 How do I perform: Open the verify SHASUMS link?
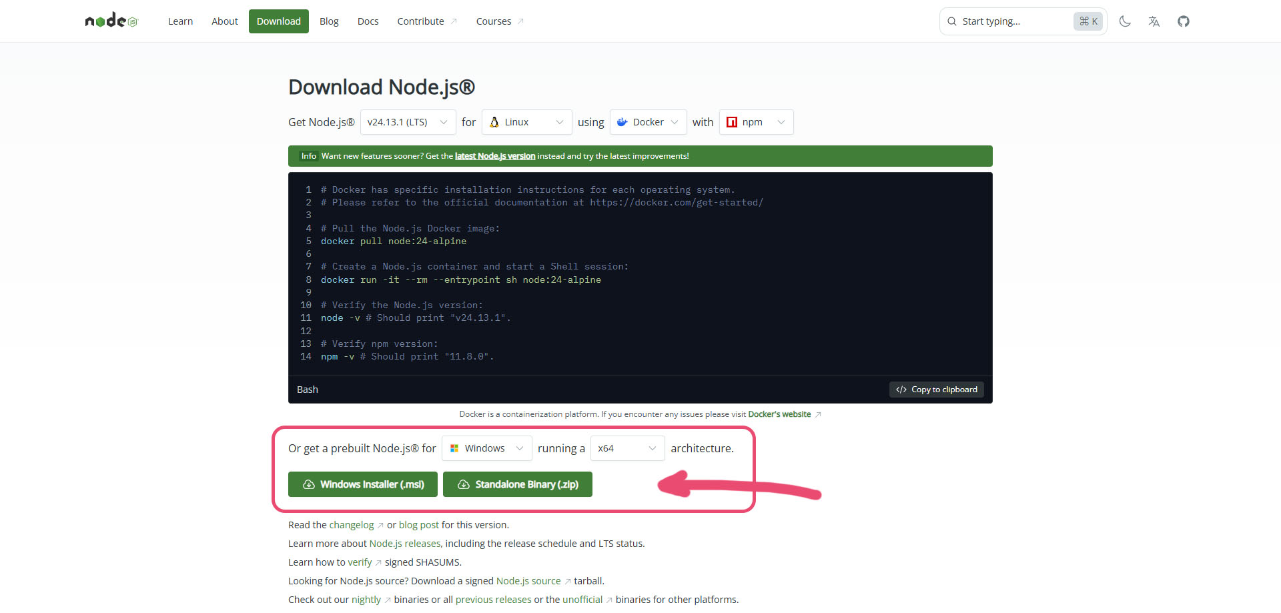pyautogui.click(x=360, y=562)
